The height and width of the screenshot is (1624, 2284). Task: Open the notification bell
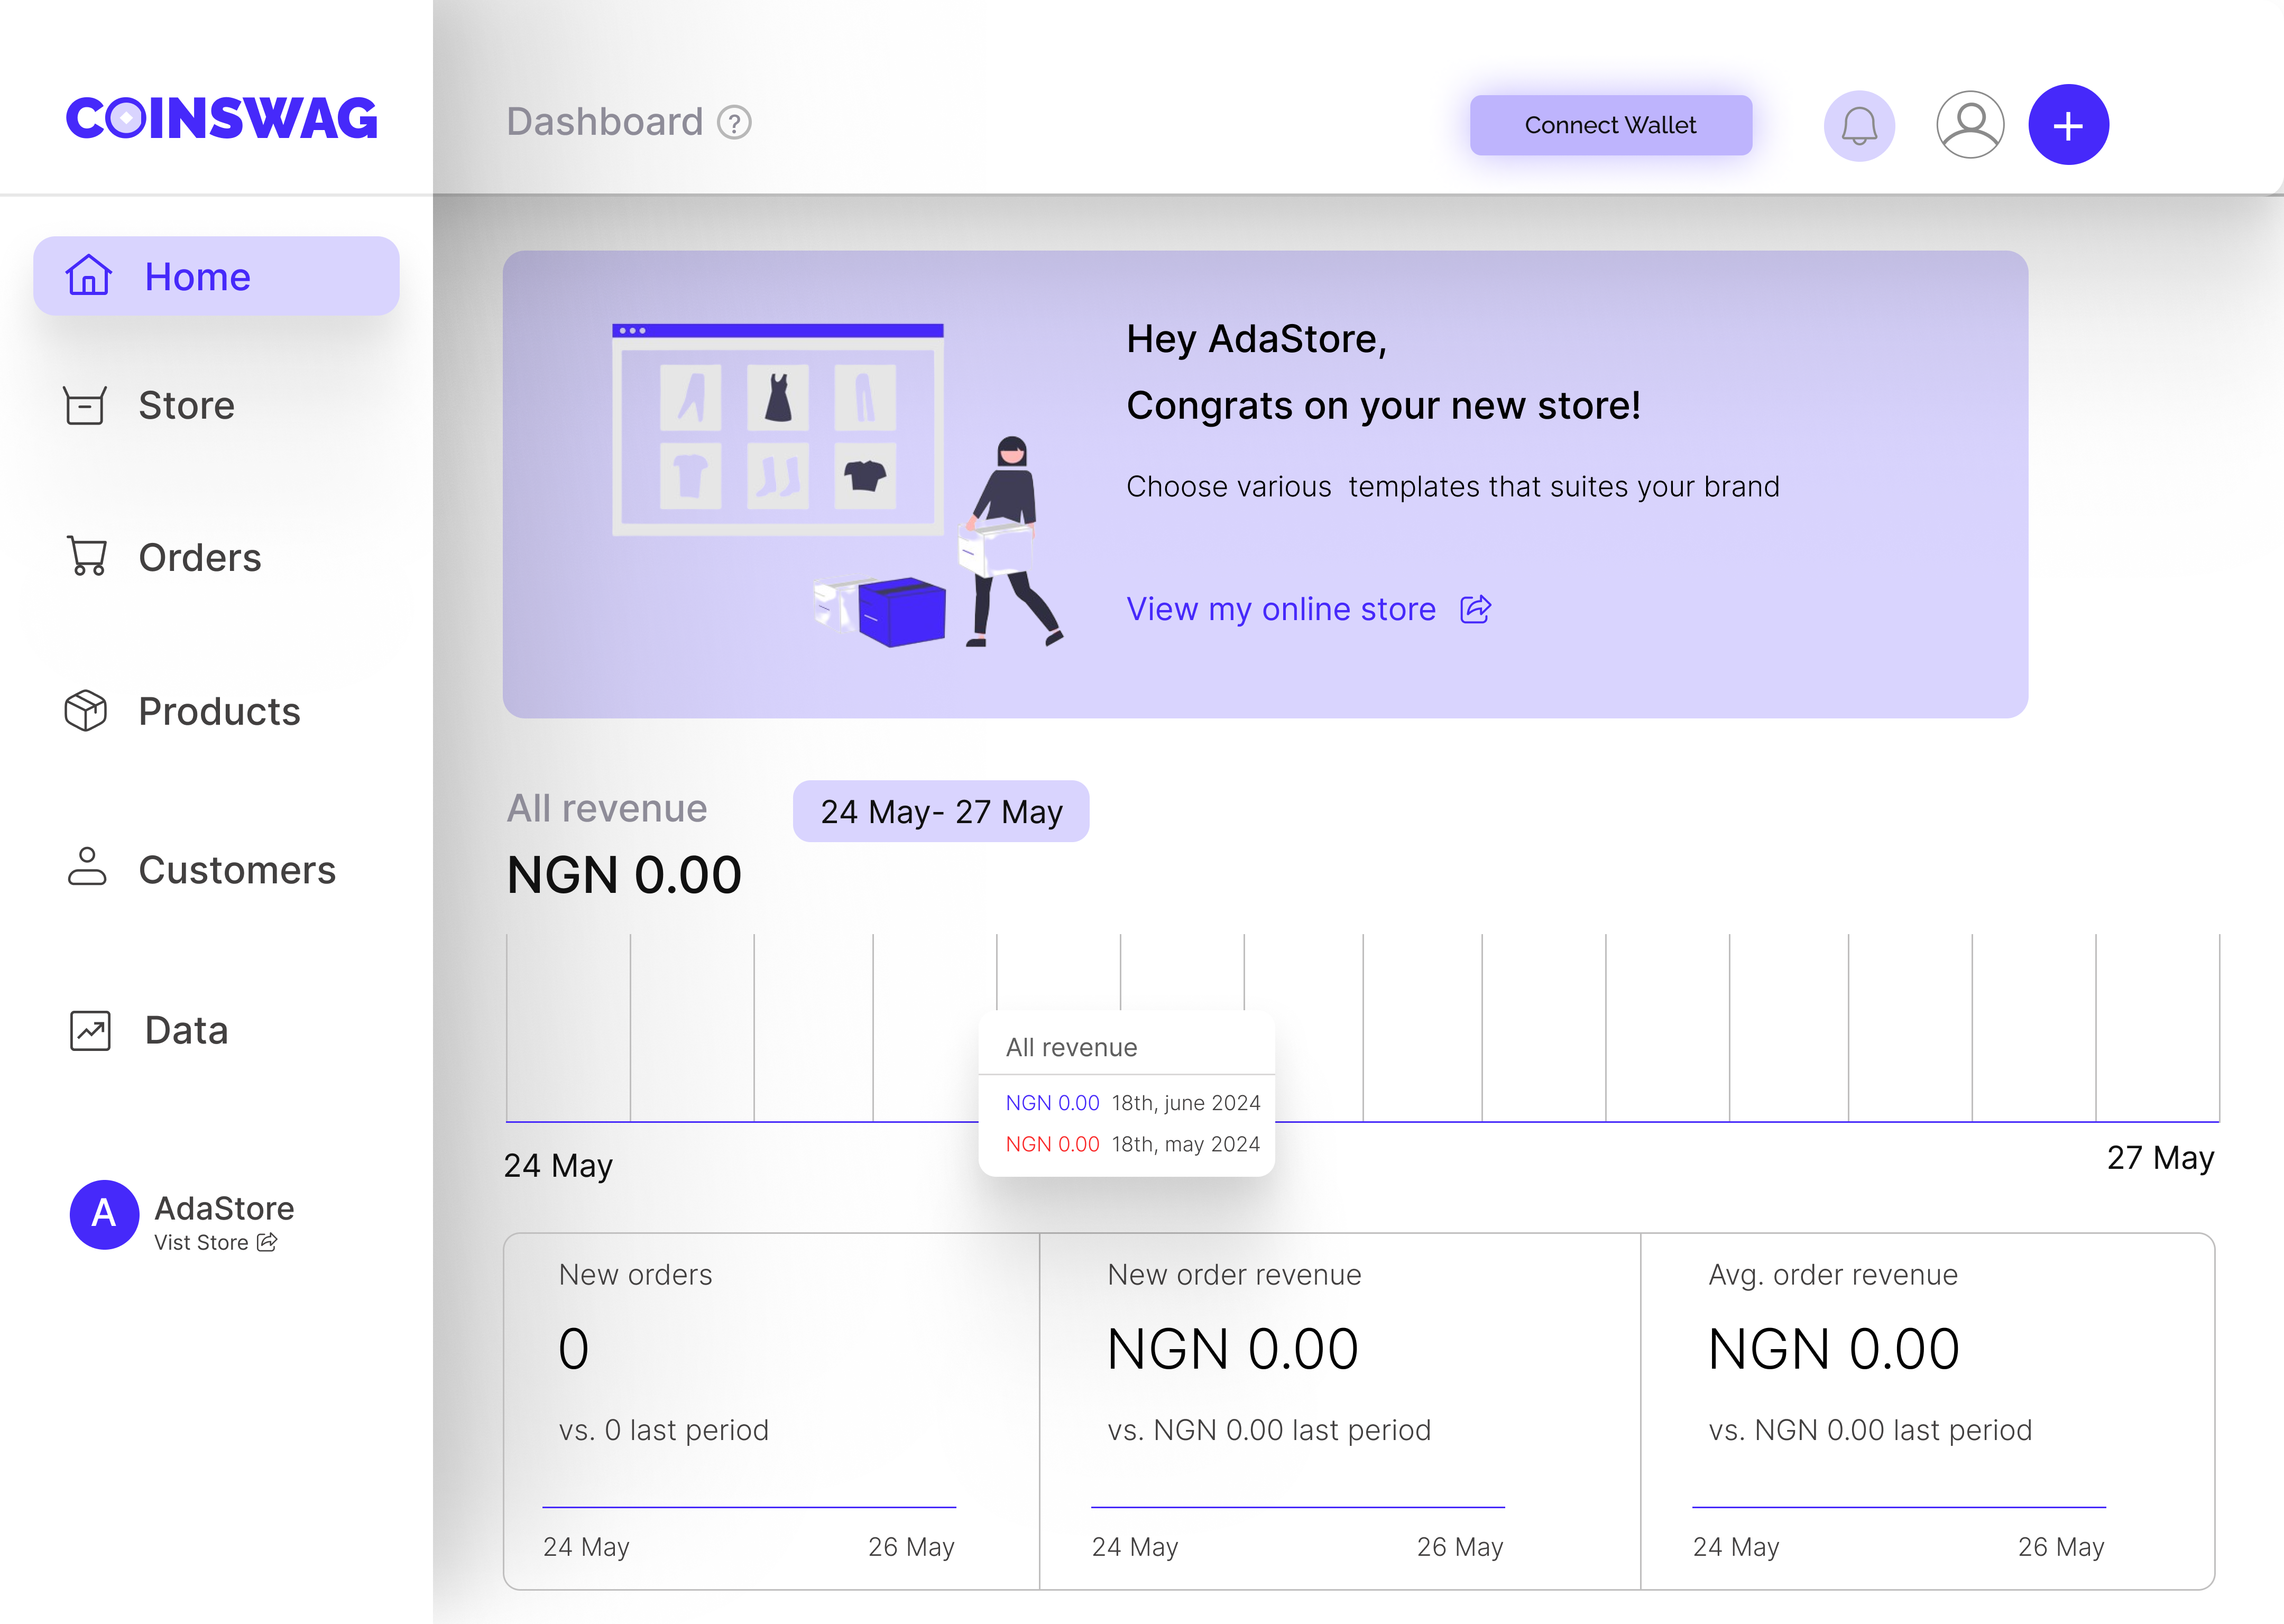(1858, 124)
